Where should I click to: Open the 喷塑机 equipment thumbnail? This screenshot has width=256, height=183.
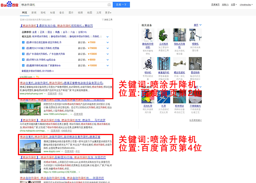195,35
